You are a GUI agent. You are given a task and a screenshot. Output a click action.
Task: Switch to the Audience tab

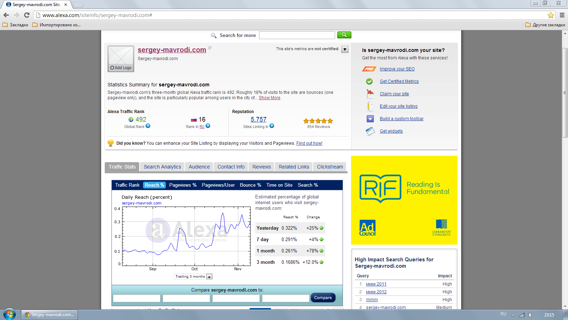pyautogui.click(x=199, y=167)
